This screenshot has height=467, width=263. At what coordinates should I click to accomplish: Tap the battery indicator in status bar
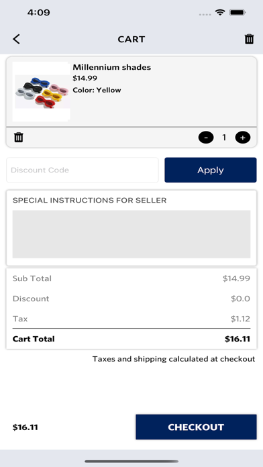click(238, 13)
